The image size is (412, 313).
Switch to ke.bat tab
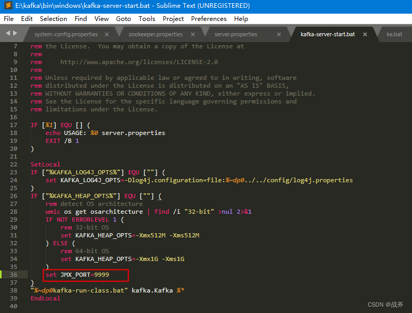(x=394, y=35)
